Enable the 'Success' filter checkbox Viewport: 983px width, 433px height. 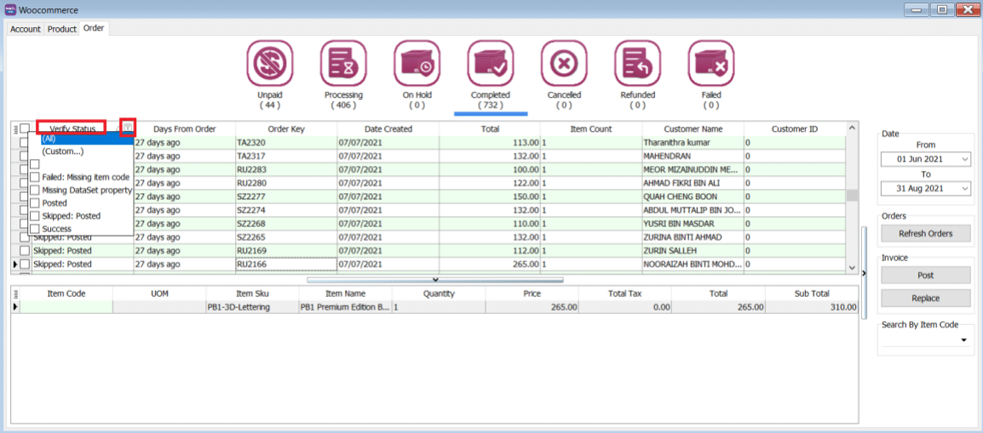click(35, 229)
